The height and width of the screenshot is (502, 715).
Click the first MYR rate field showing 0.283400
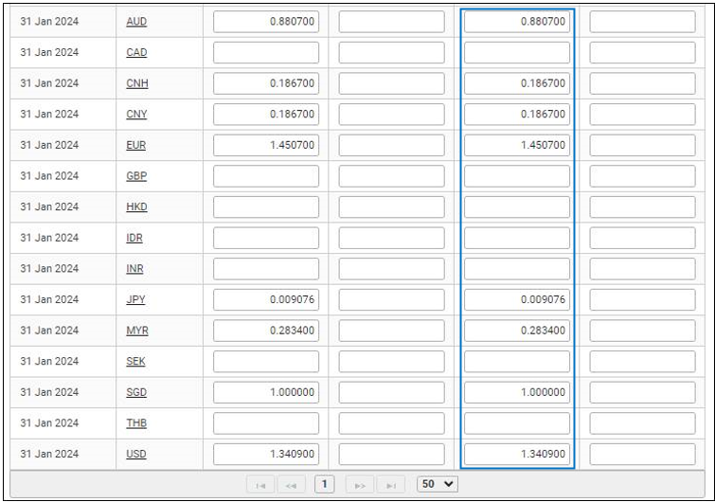point(266,331)
